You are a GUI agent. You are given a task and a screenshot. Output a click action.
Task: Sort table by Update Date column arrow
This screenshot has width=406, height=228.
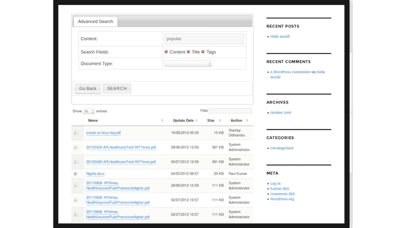coord(197,120)
